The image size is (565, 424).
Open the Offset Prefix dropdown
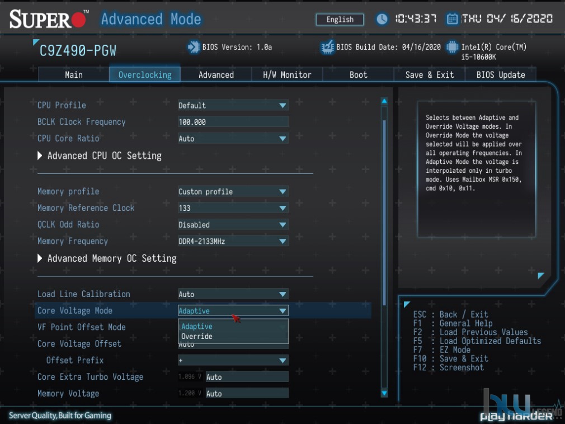point(233,360)
